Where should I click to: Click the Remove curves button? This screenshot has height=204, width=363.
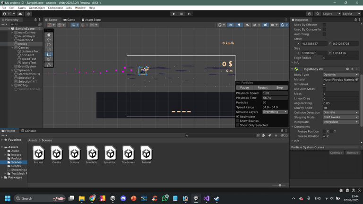pyautogui.click(x=353, y=153)
